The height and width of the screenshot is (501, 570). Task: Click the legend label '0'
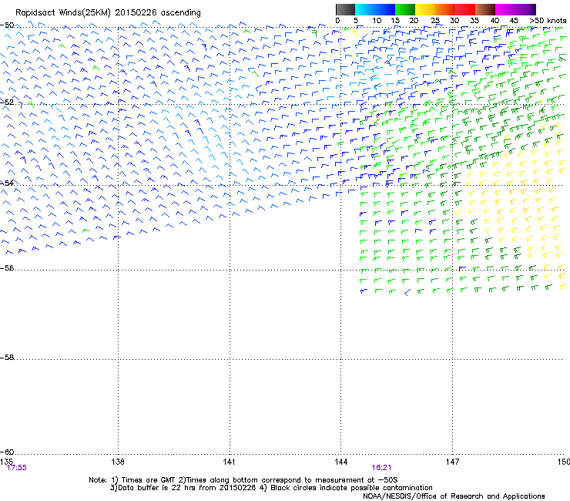[x=337, y=21]
